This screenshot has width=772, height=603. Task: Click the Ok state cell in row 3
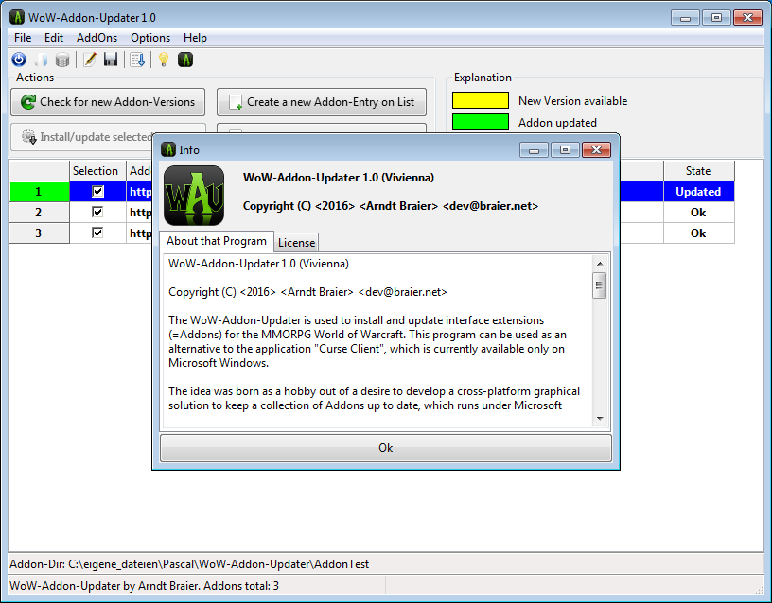pos(698,233)
